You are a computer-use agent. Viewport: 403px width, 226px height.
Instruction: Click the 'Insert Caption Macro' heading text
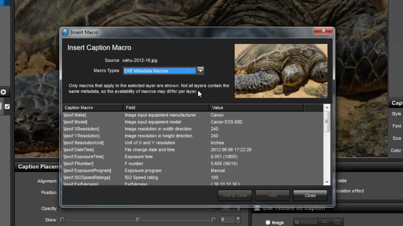tap(99, 48)
